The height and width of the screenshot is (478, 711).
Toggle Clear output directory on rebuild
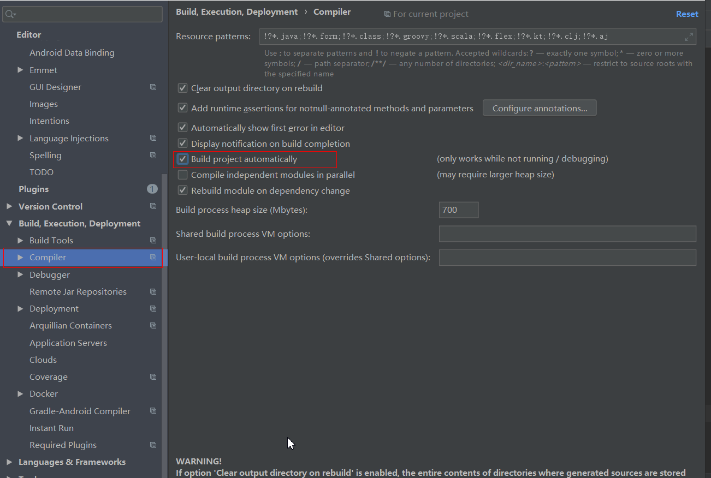coord(182,88)
